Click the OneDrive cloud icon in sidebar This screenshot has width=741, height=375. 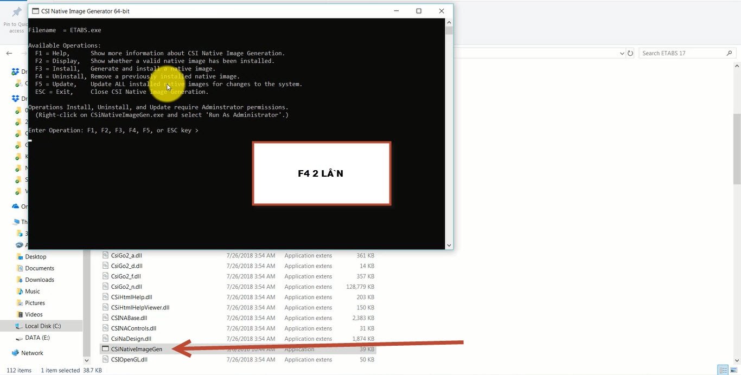[16, 206]
